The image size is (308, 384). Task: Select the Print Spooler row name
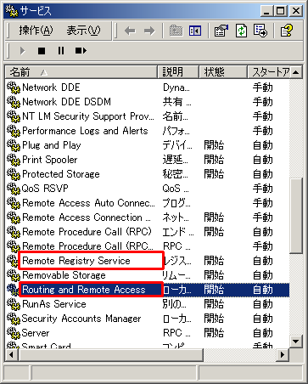pyautogui.click(x=49, y=160)
